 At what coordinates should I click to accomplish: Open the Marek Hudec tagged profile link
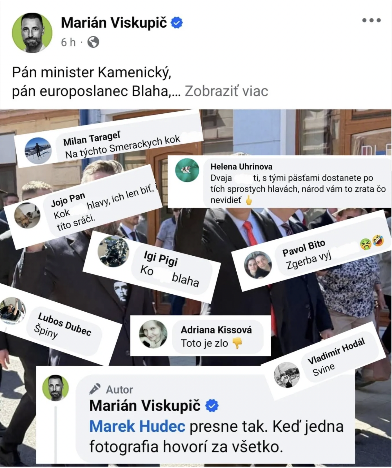(137, 427)
